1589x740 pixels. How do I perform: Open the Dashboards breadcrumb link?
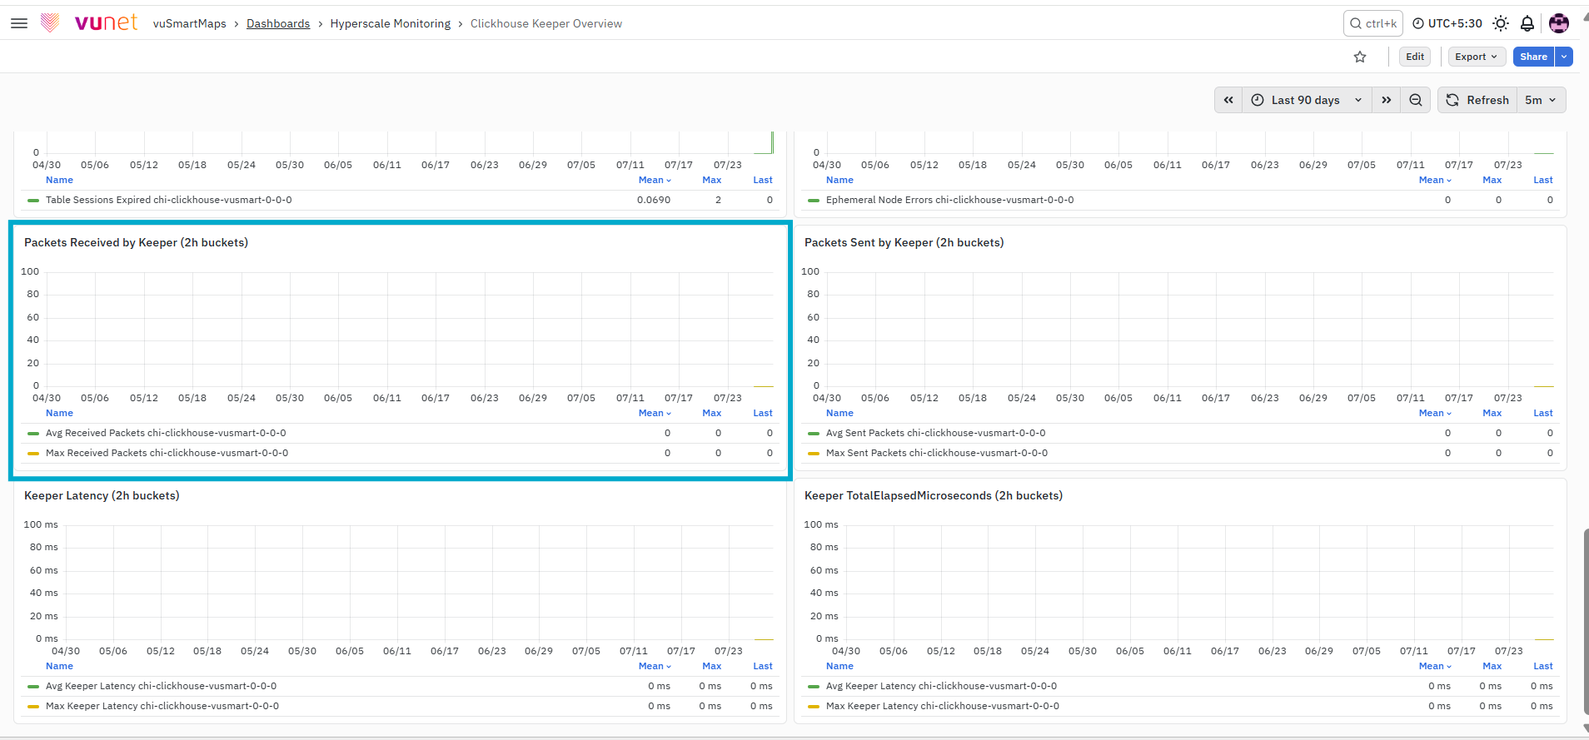click(278, 23)
